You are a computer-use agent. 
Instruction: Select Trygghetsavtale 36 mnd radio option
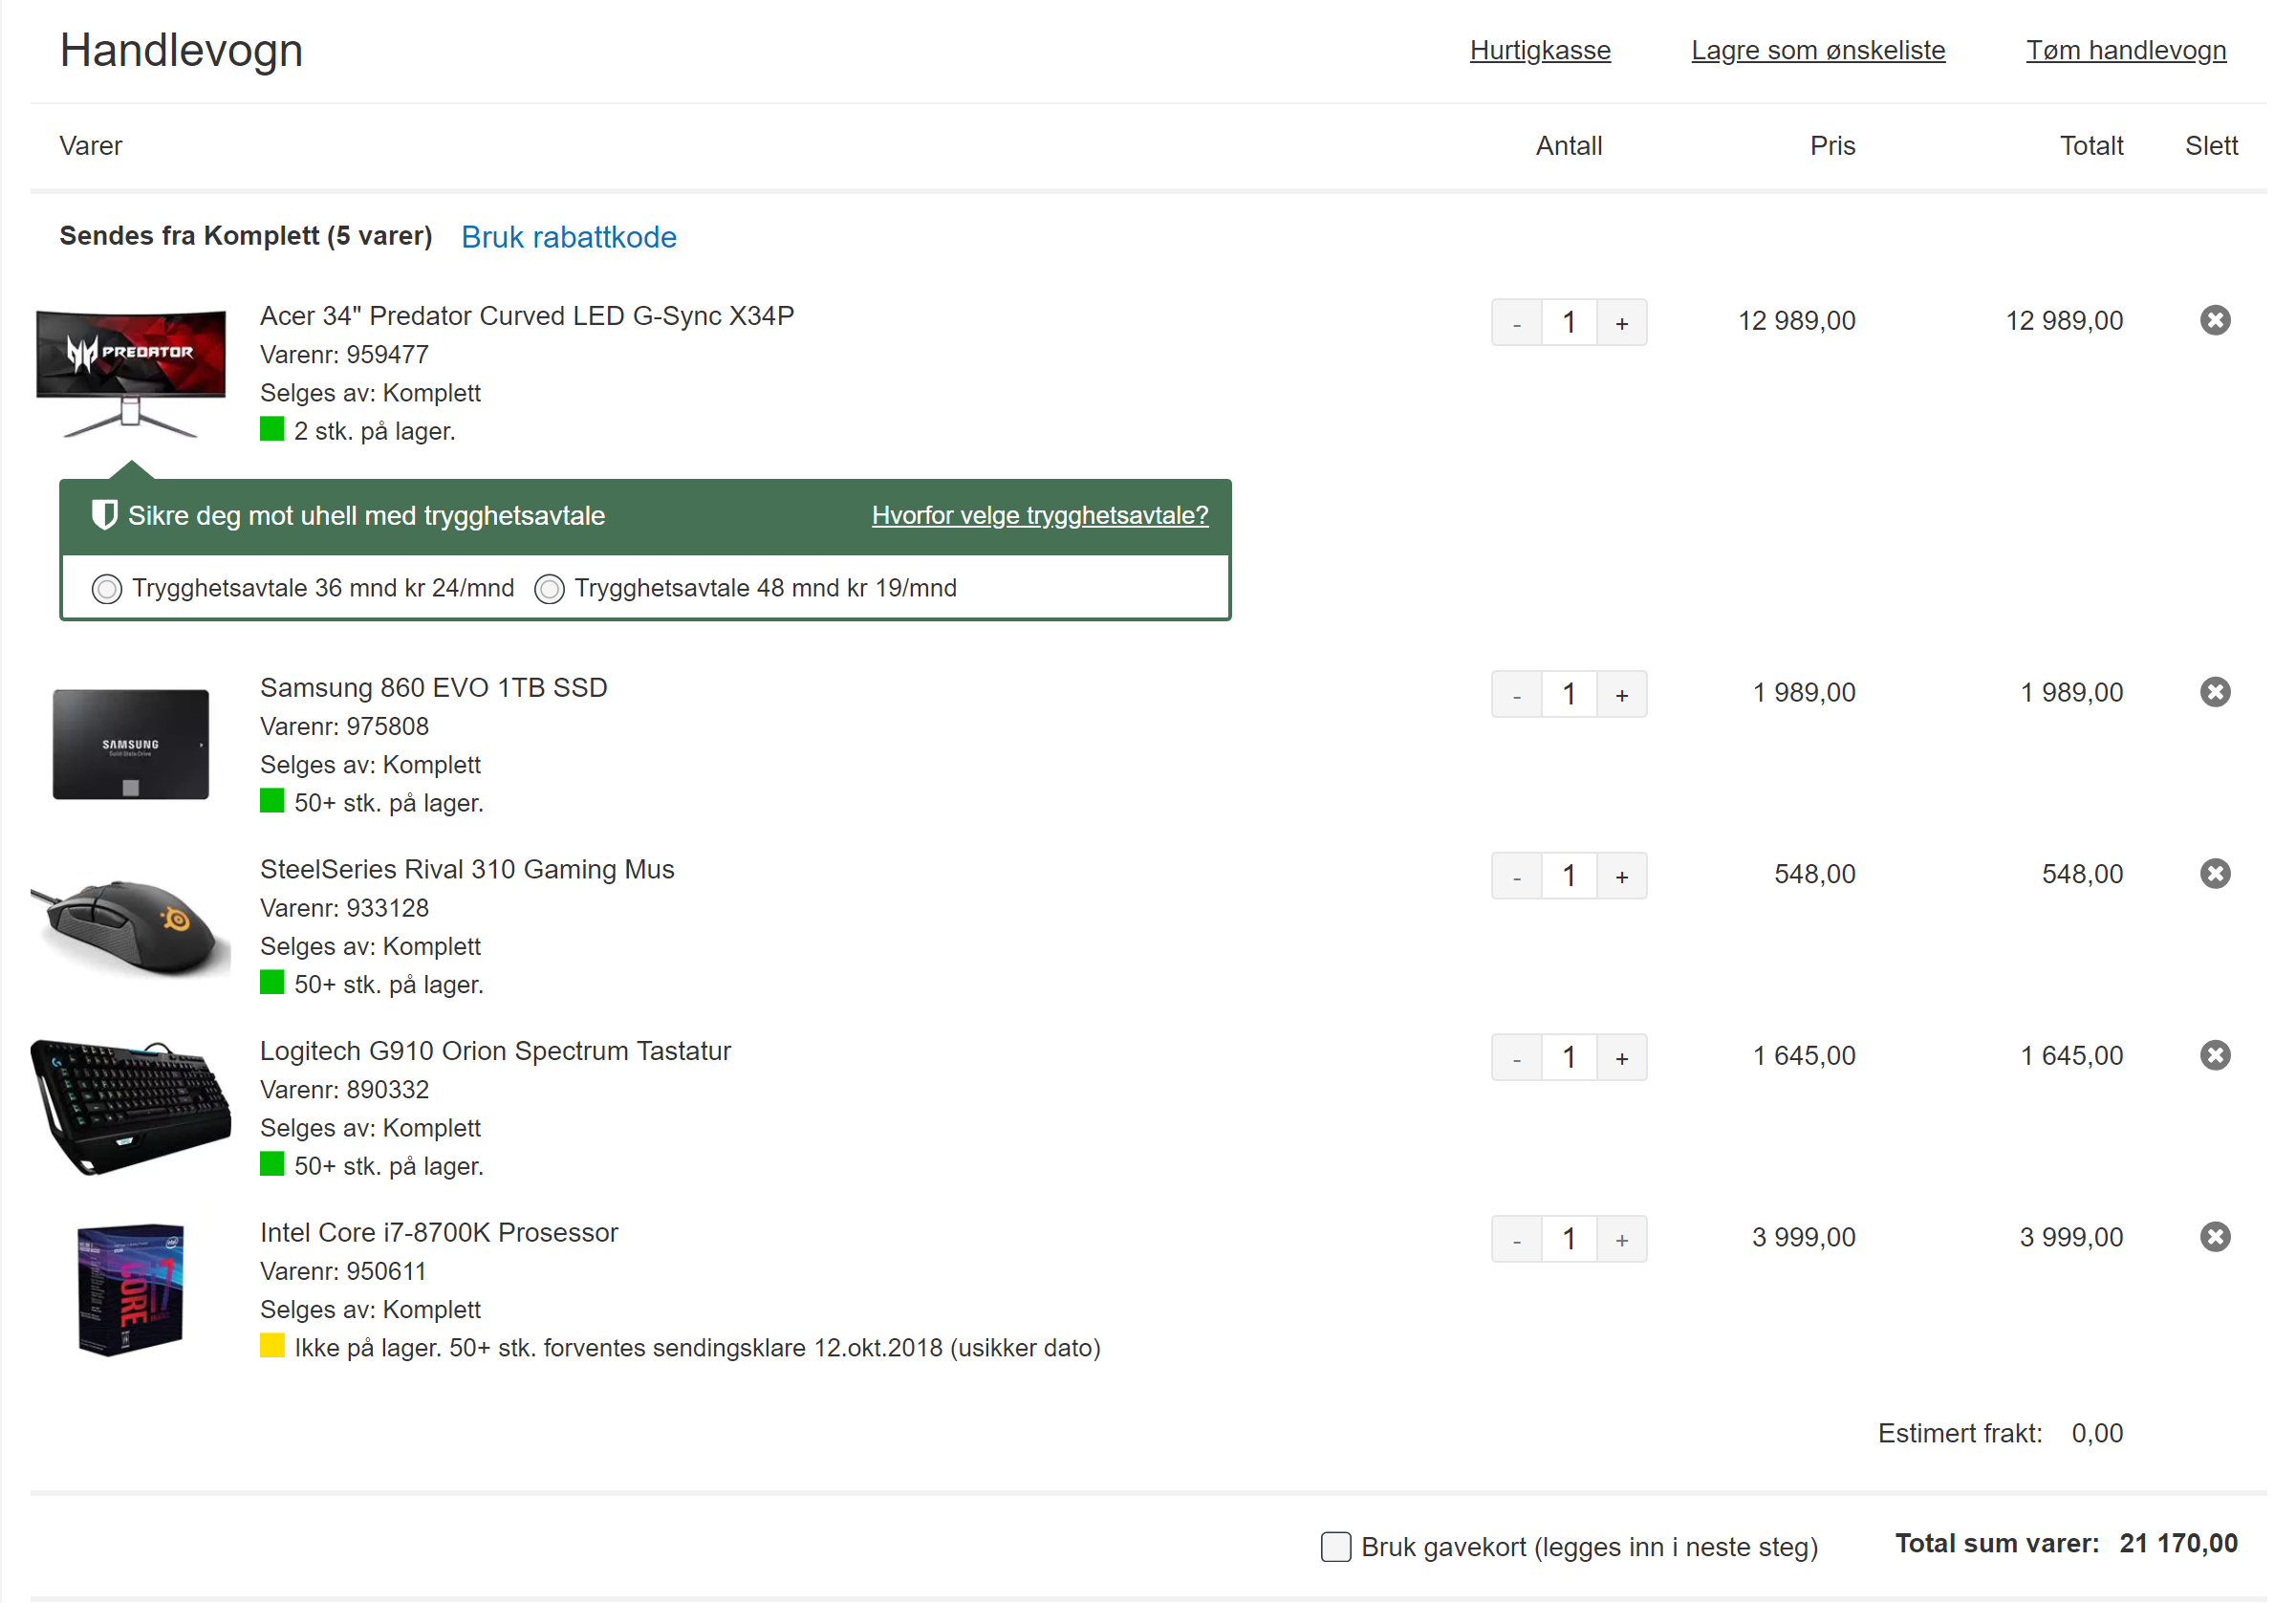pyautogui.click(x=107, y=589)
